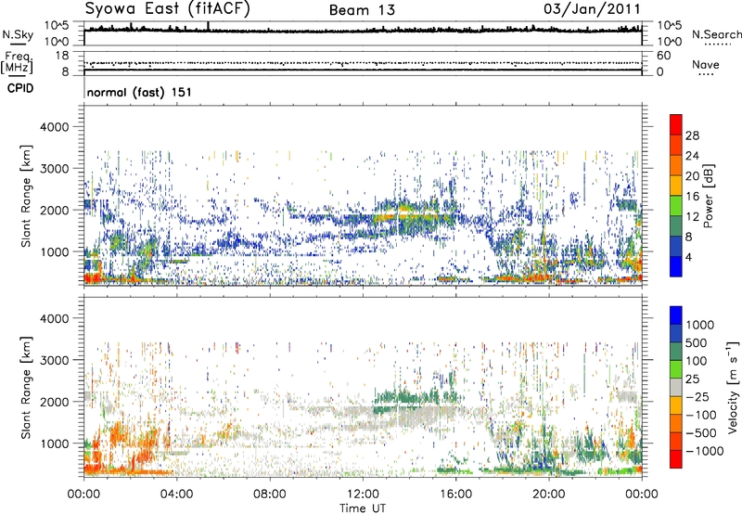Click the sky noise trace in top panel
742x514 pixels.
363,31
